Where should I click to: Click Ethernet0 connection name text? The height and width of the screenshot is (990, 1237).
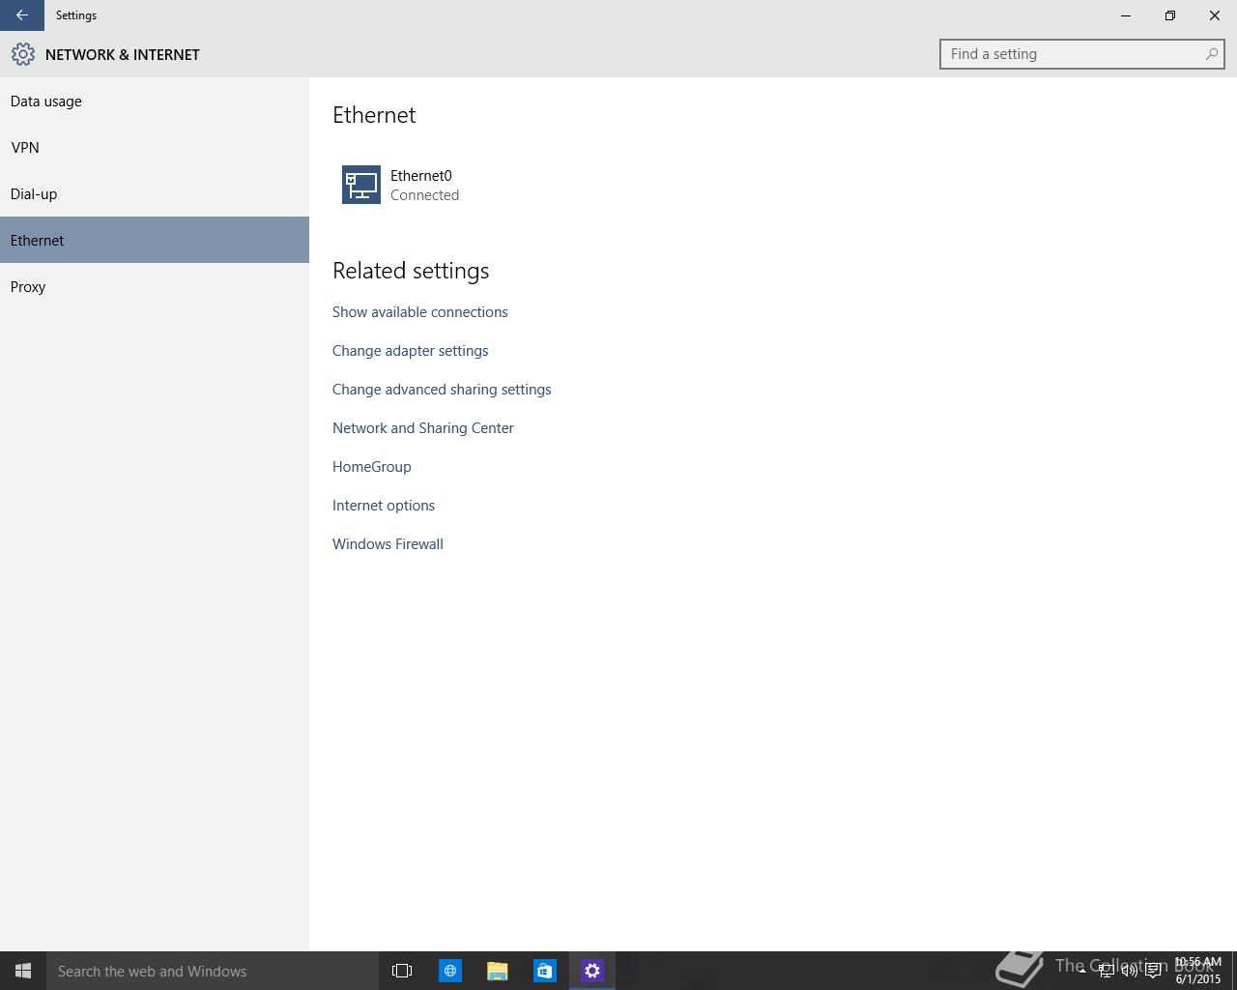(420, 176)
